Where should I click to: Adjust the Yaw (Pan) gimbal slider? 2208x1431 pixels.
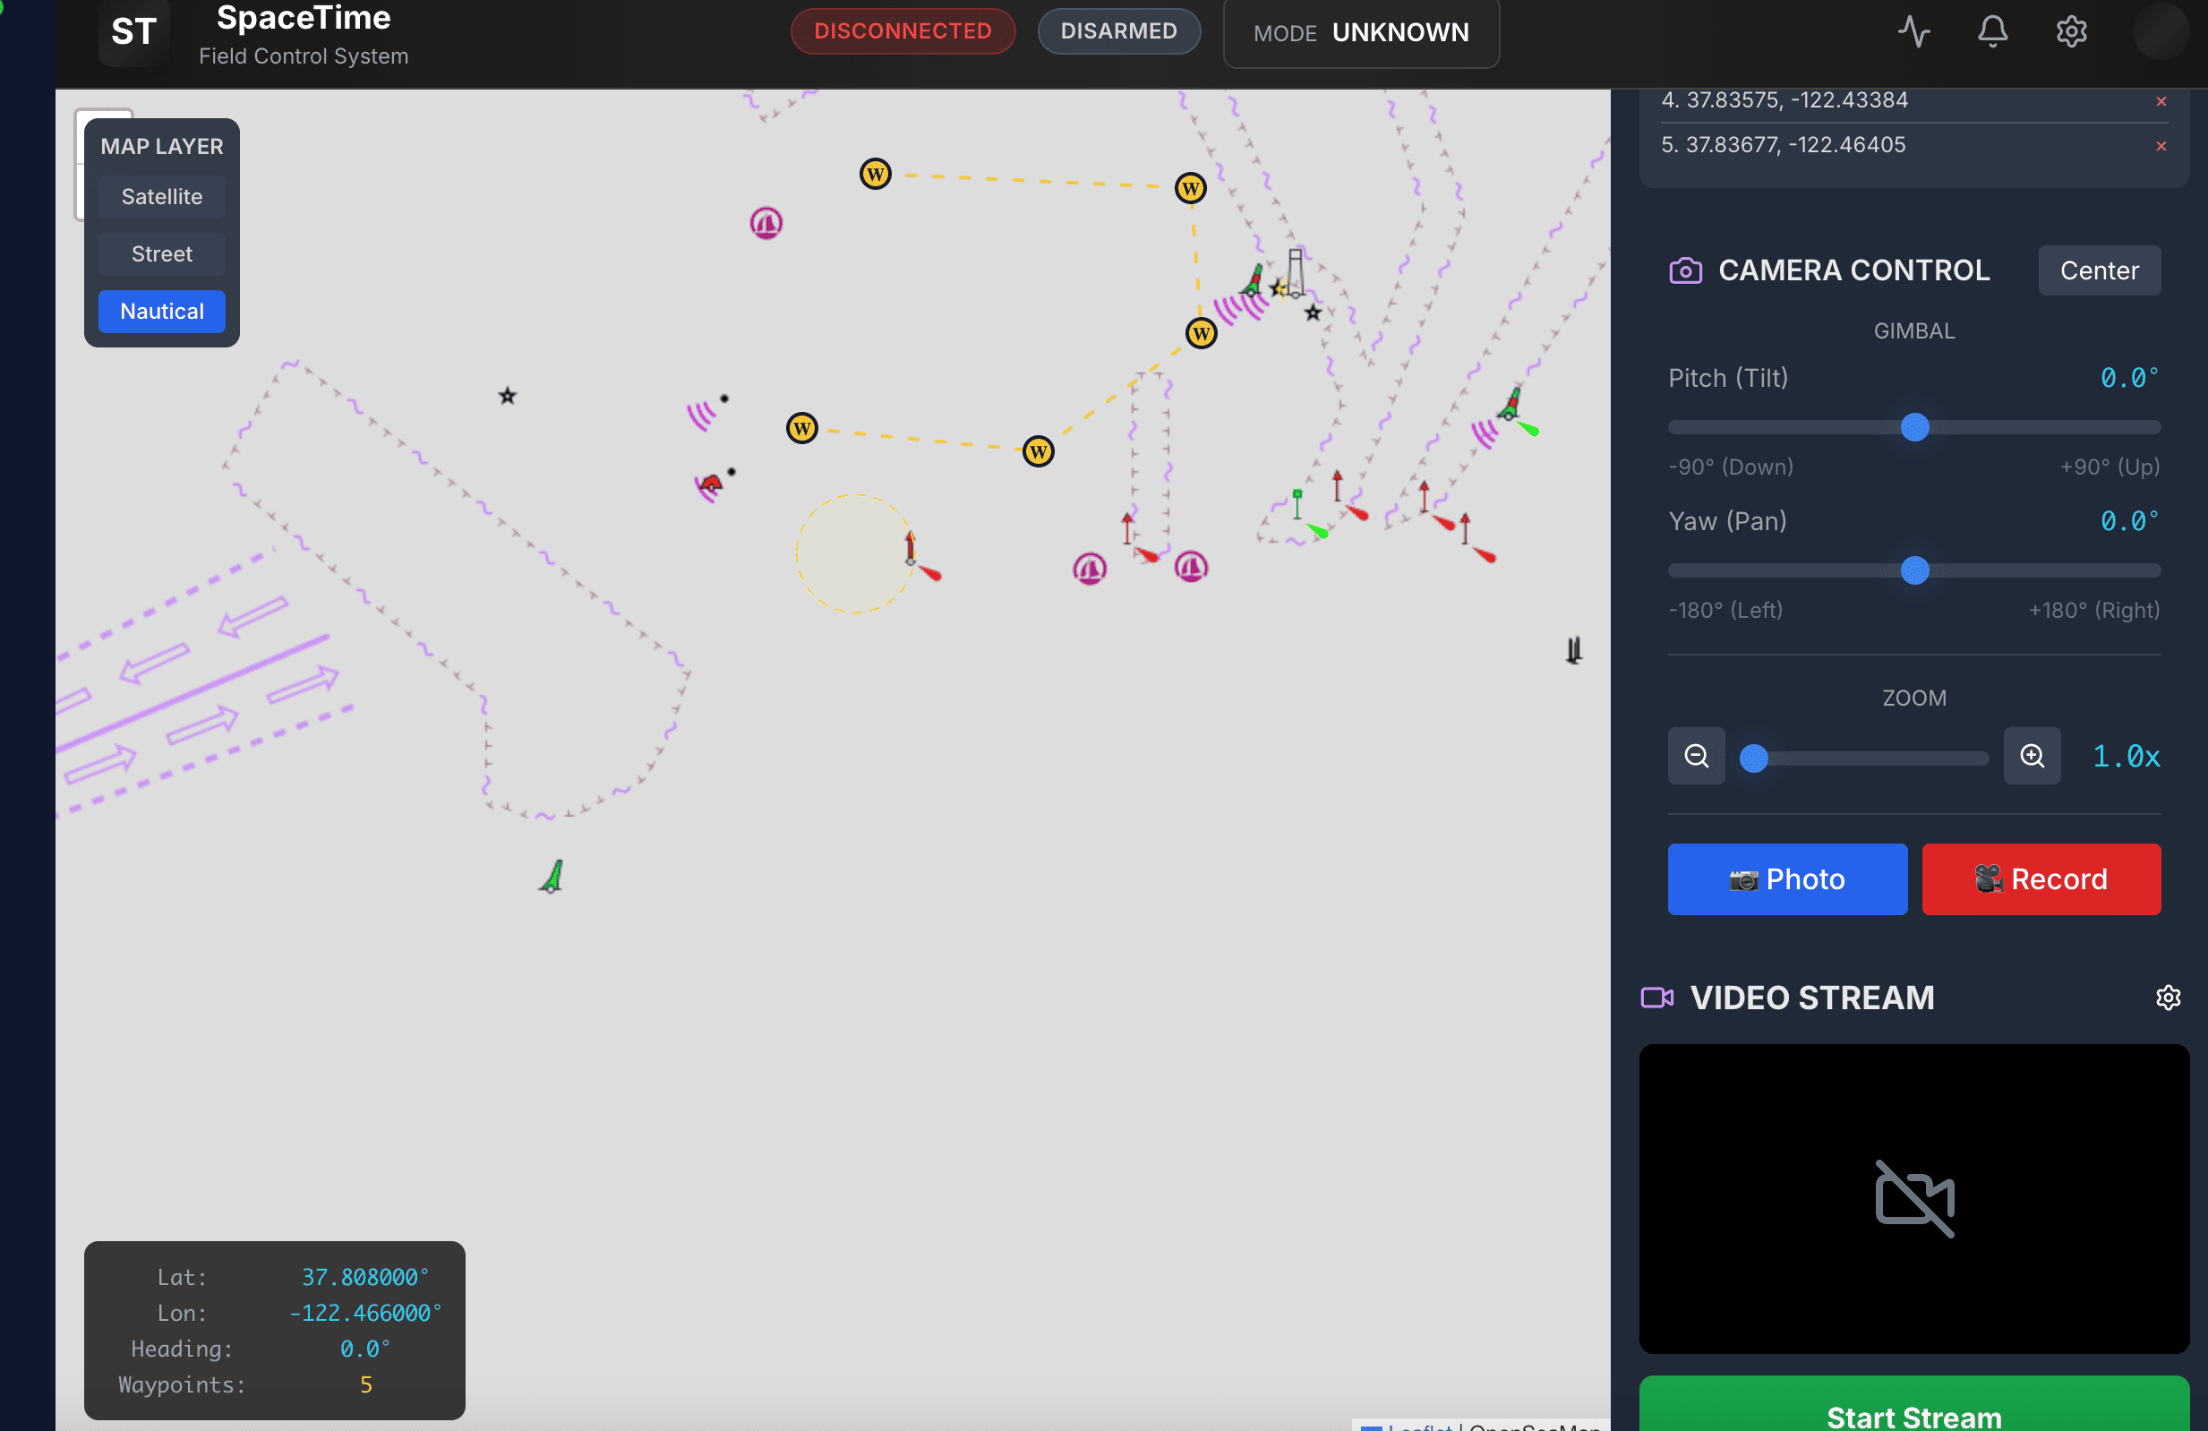[x=1914, y=570]
